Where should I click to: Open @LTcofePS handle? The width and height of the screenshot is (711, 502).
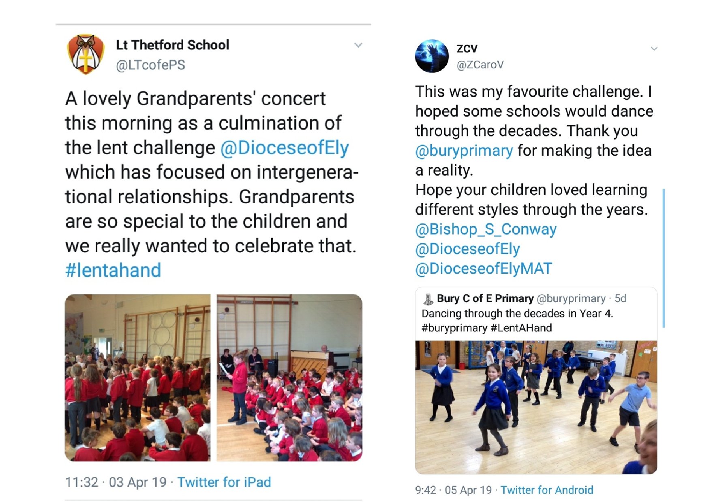tap(151, 65)
